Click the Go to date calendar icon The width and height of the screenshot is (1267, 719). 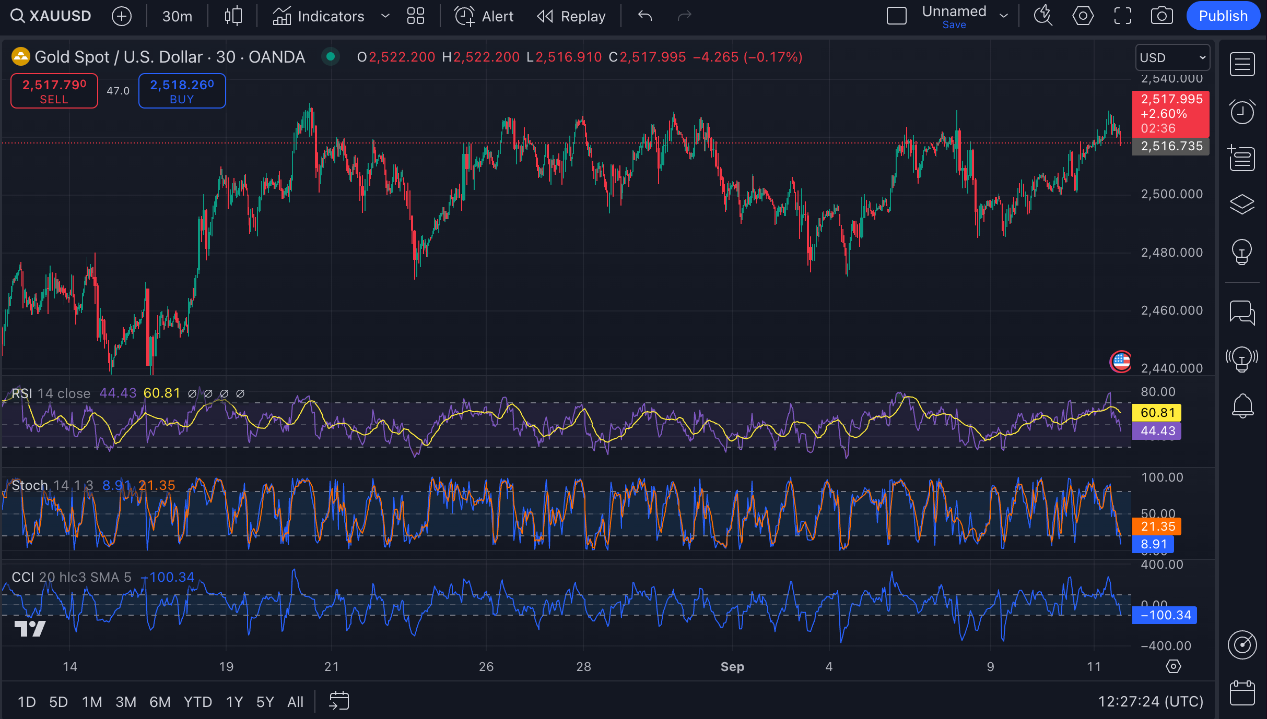click(339, 701)
